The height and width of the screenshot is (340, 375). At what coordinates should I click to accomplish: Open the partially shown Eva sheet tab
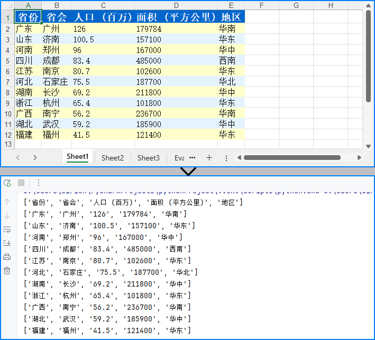(x=179, y=158)
